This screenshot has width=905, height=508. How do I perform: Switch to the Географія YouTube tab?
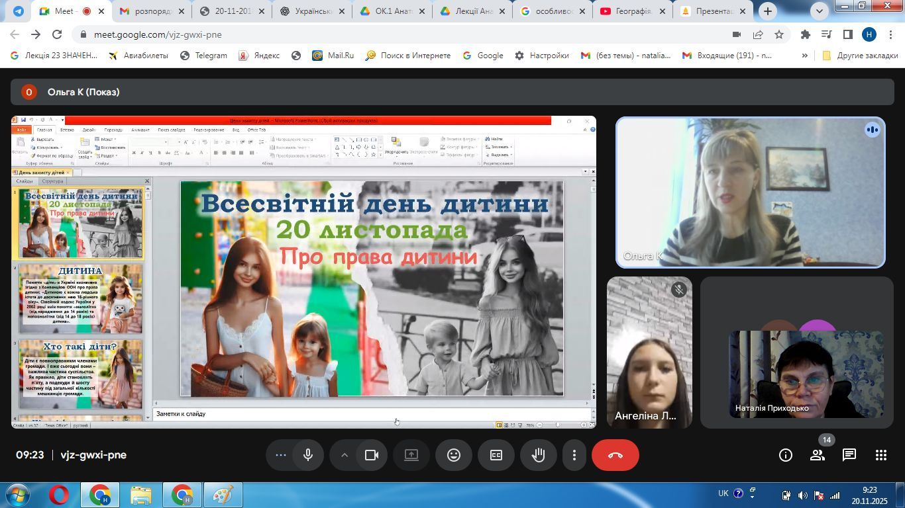[626, 11]
